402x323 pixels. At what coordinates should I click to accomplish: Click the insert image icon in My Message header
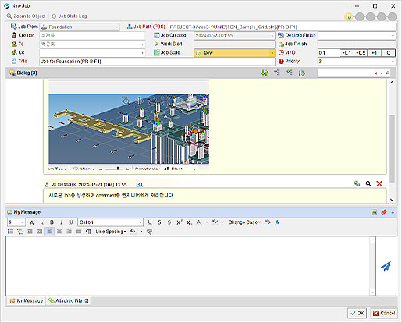point(374,212)
